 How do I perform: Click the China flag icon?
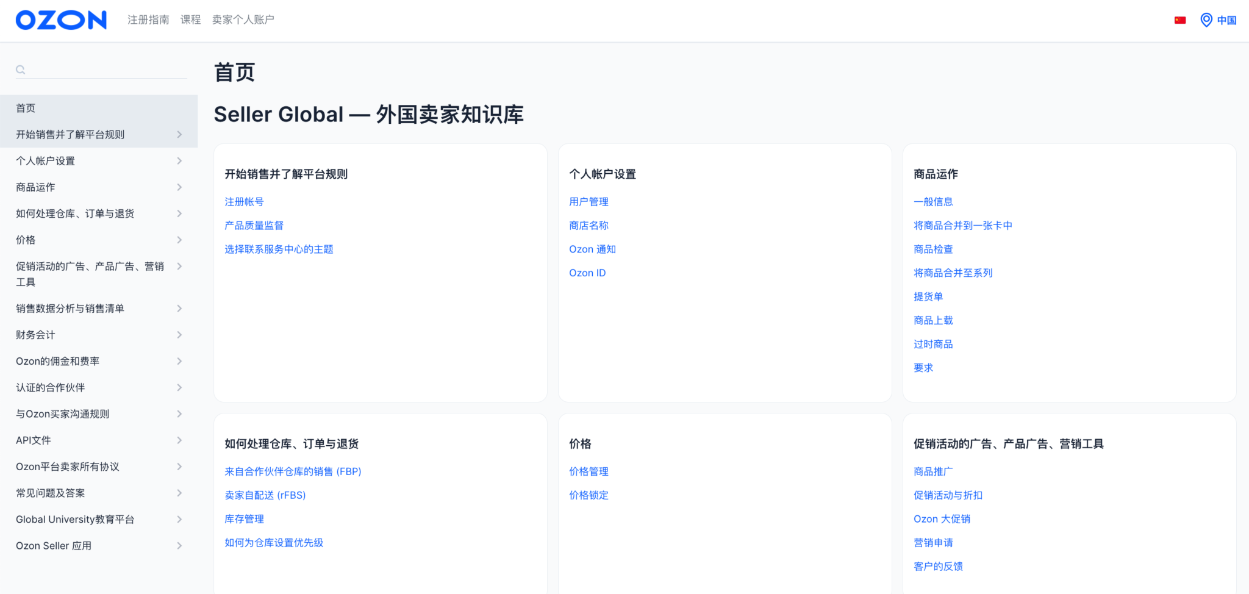[x=1180, y=20]
